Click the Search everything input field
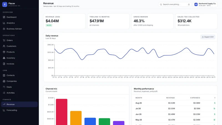Screen dimensions: 222x125 coord(175,4)
